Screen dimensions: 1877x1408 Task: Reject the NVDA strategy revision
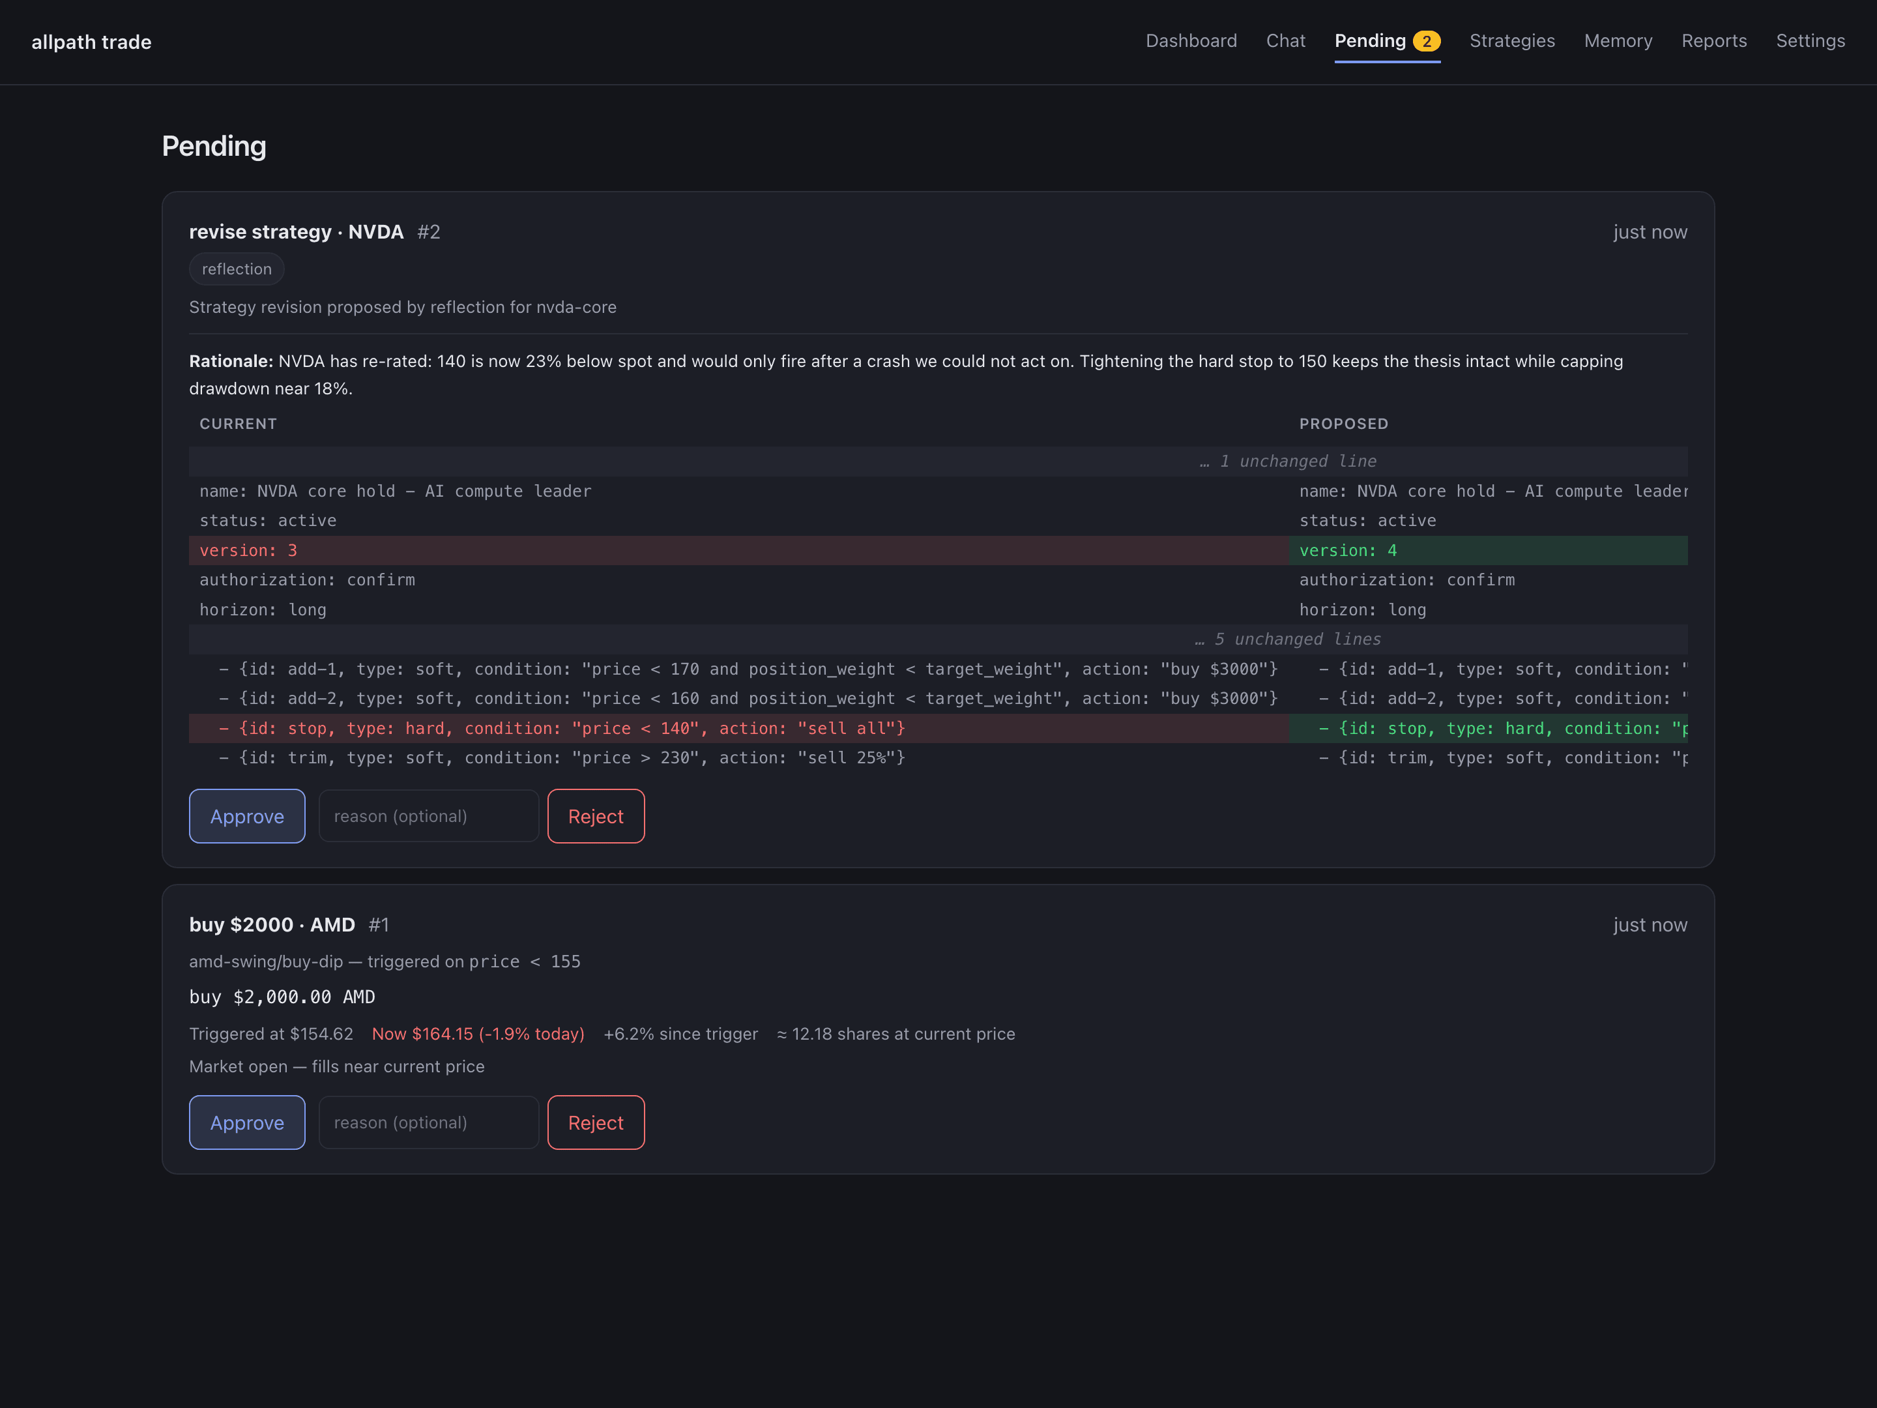[x=596, y=815]
